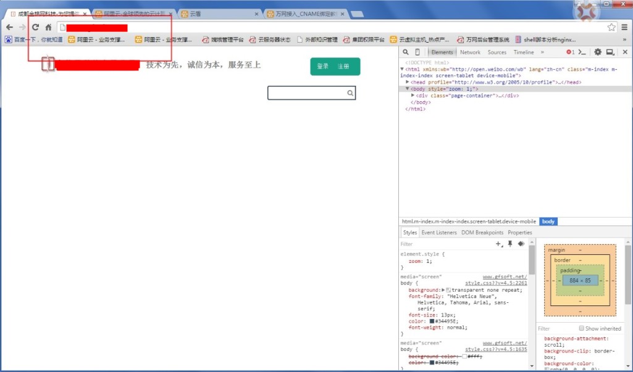Open the Event Listeners tab
633x372 pixels.
pyautogui.click(x=439, y=233)
